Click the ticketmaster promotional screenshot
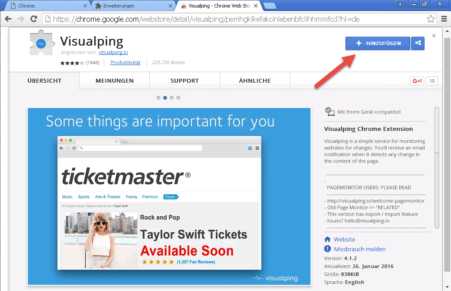Viewport: 451px width, 291px height. pos(169,196)
